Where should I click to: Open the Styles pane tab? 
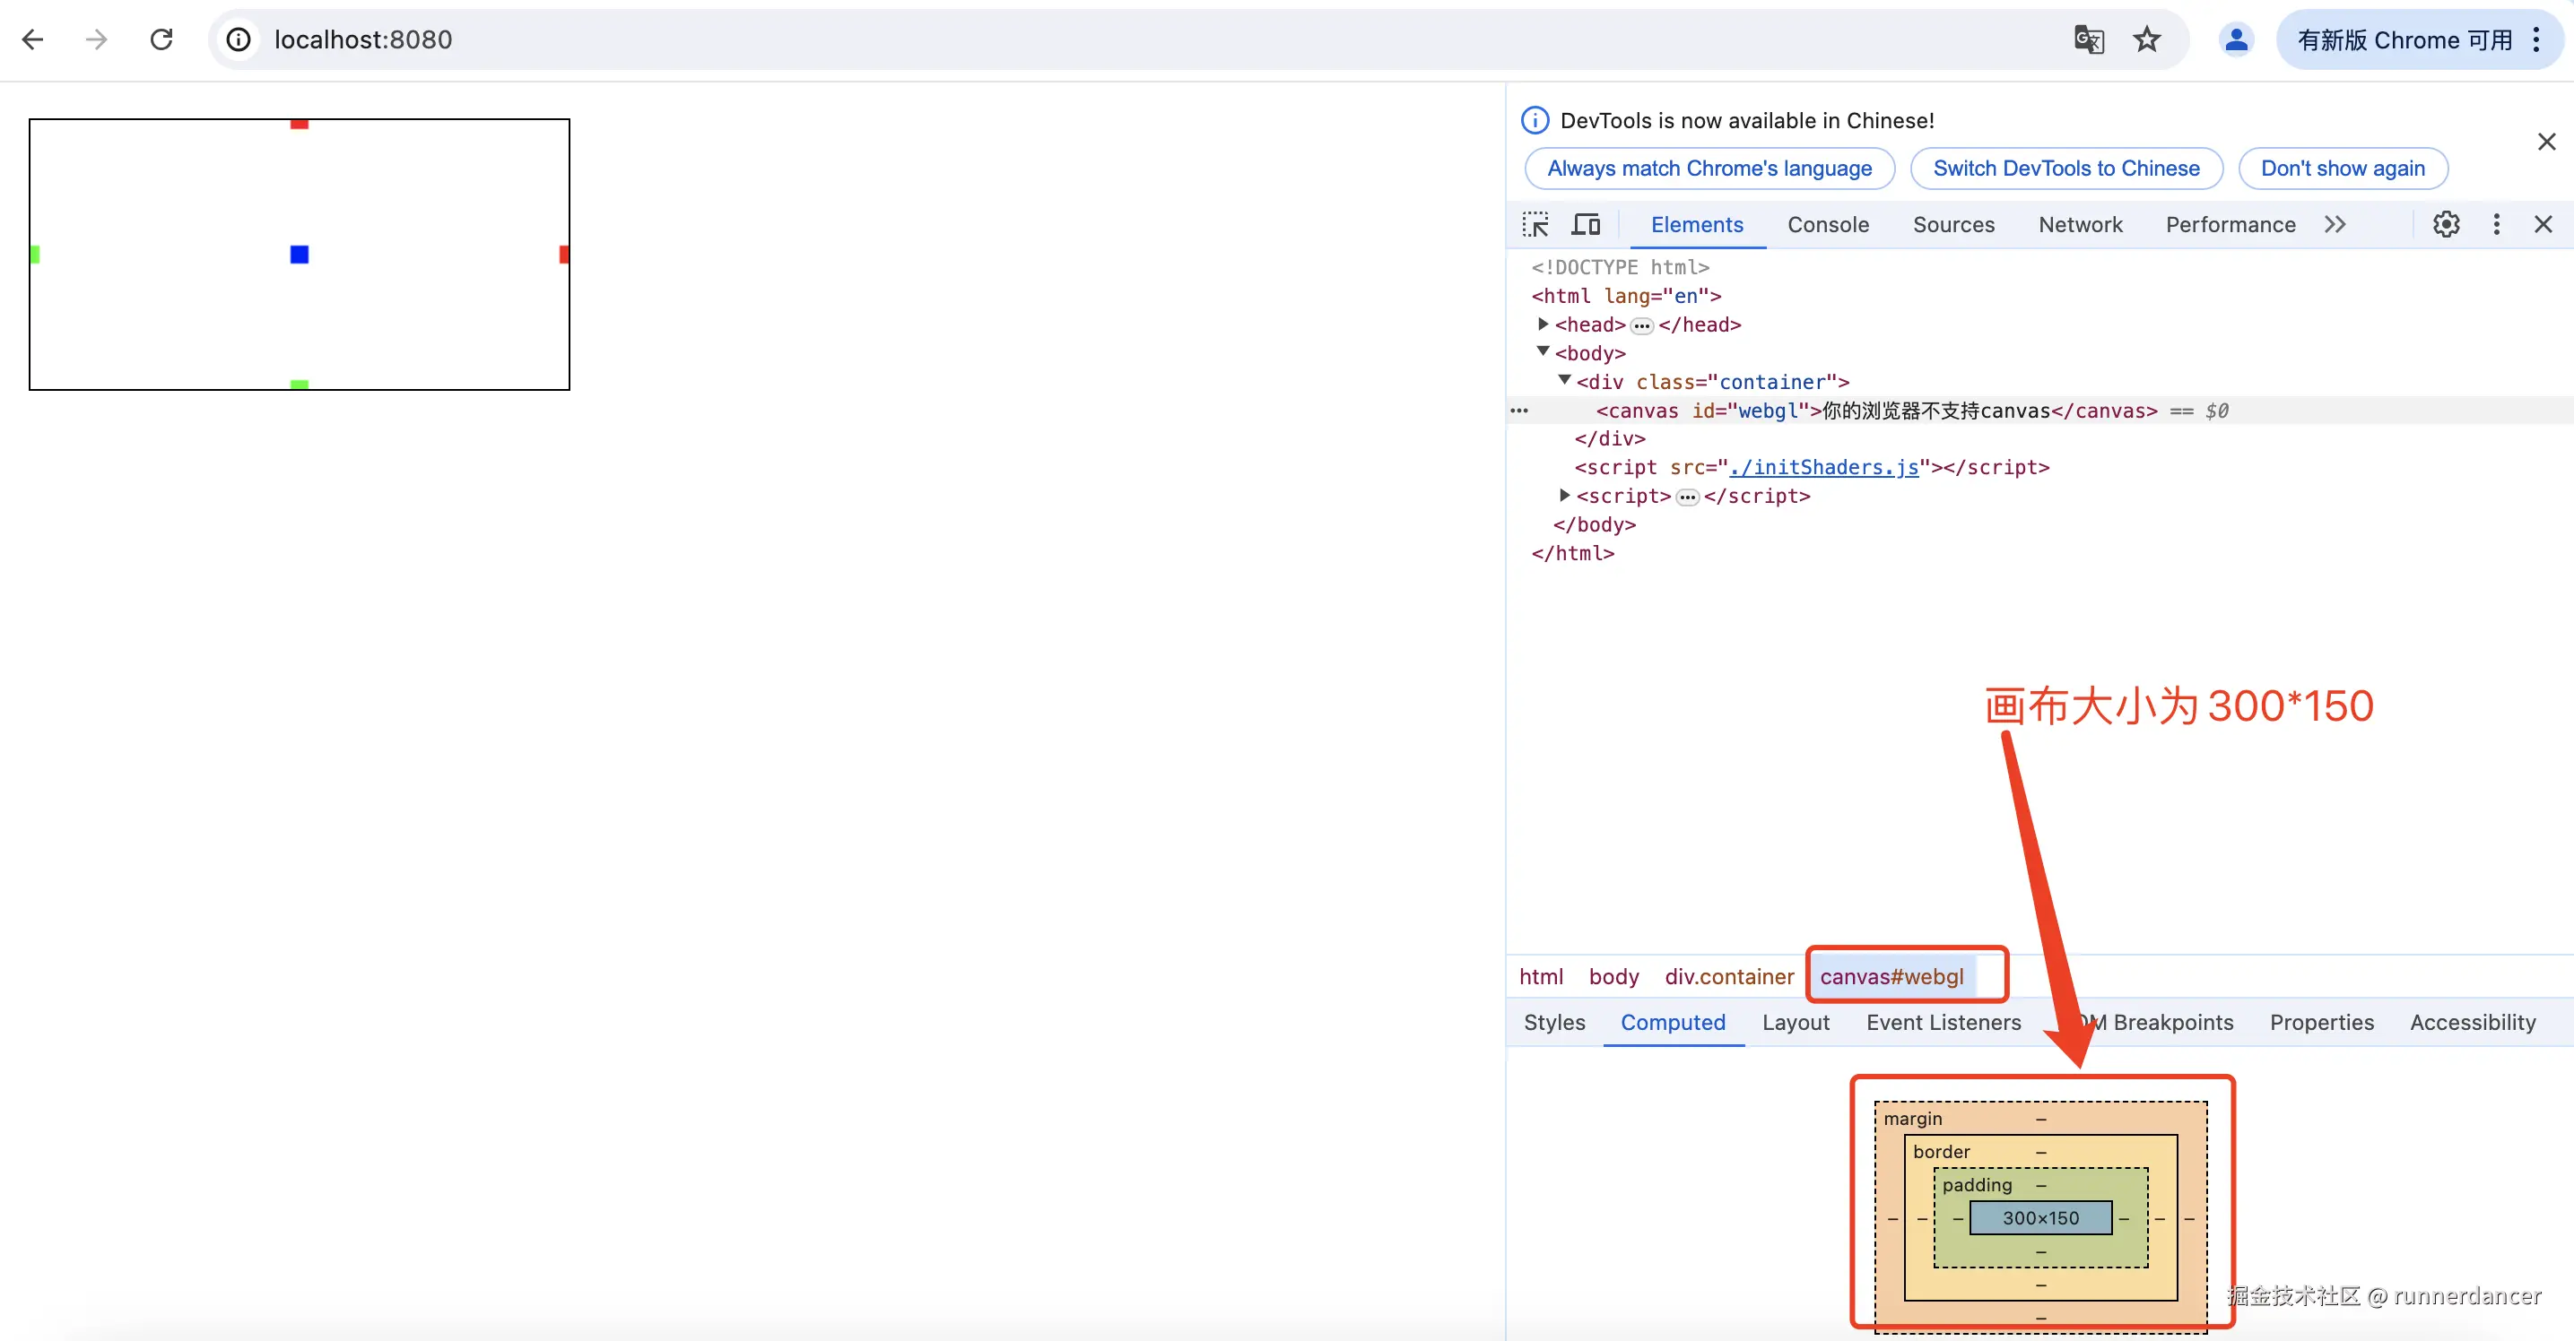[1553, 1023]
